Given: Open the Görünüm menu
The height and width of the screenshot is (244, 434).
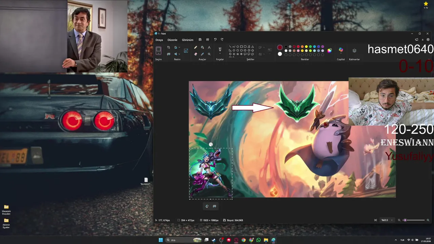Looking at the screenshot, I should pos(188,40).
